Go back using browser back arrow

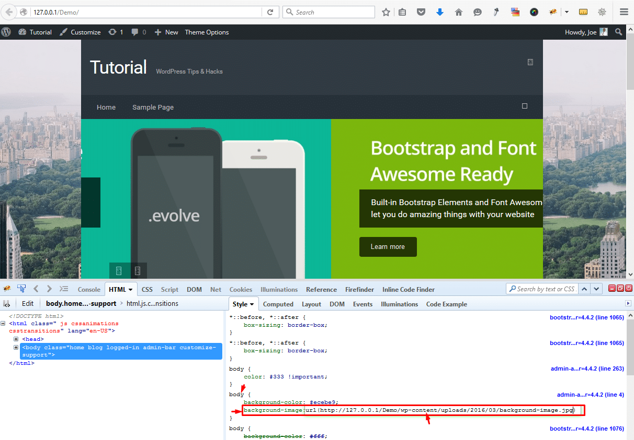[9, 11]
